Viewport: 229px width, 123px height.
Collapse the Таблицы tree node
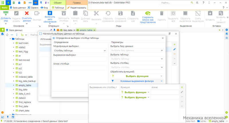10,39
